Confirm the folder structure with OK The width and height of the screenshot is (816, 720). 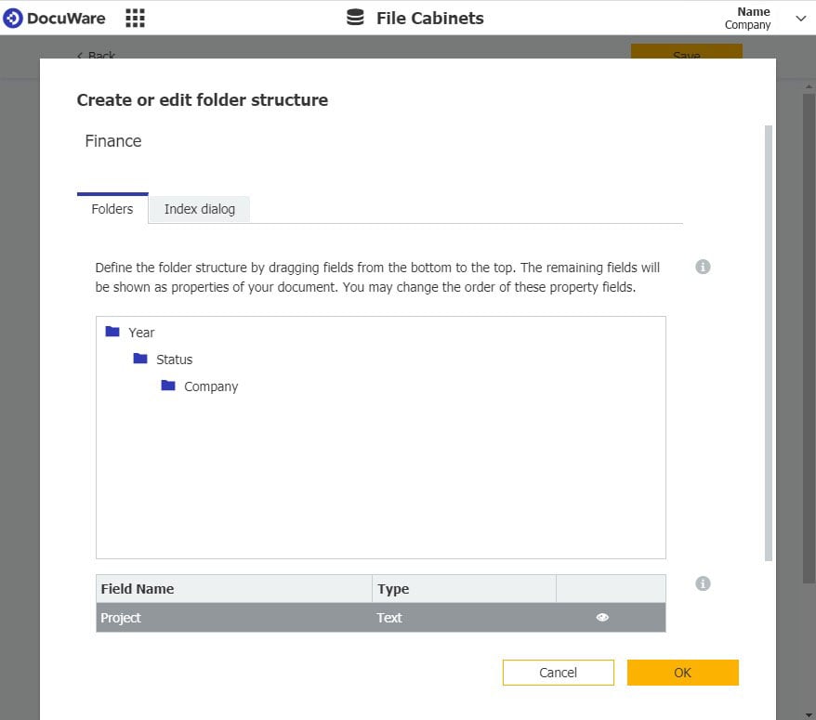(682, 673)
